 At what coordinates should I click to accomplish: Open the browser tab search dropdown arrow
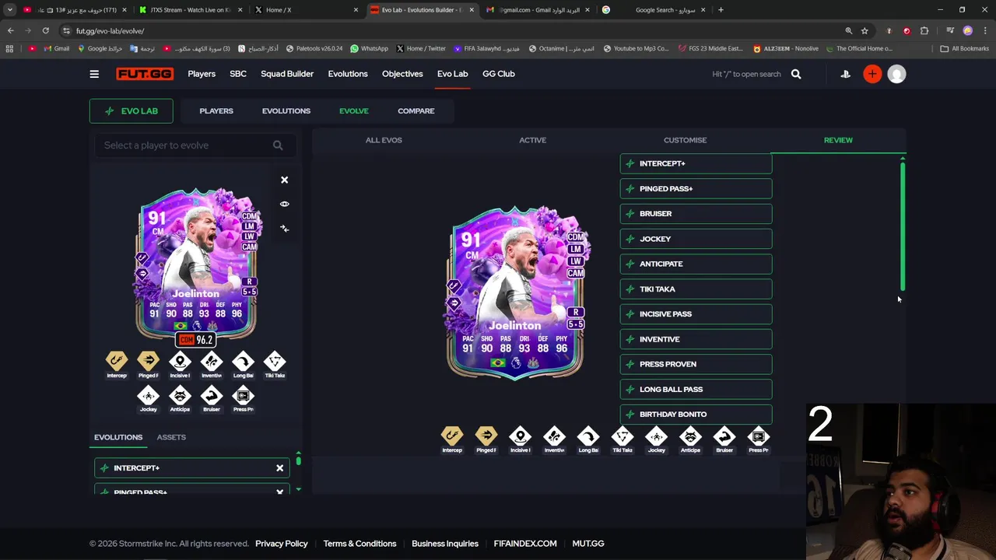pyautogui.click(x=10, y=10)
